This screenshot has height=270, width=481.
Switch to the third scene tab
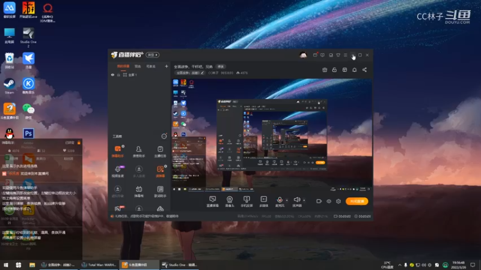click(x=151, y=67)
